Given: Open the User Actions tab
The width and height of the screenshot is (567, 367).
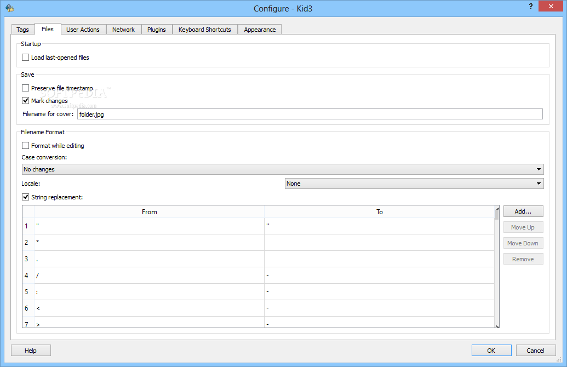Looking at the screenshot, I should tap(83, 30).
